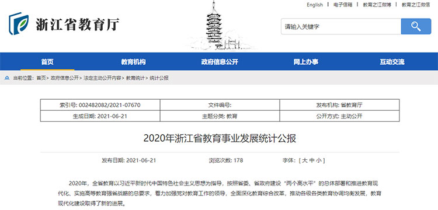Click the 公开方式: 主动公开 cell
Viewport: 438px width, 210px height.
pyautogui.click(x=339, y=116)
